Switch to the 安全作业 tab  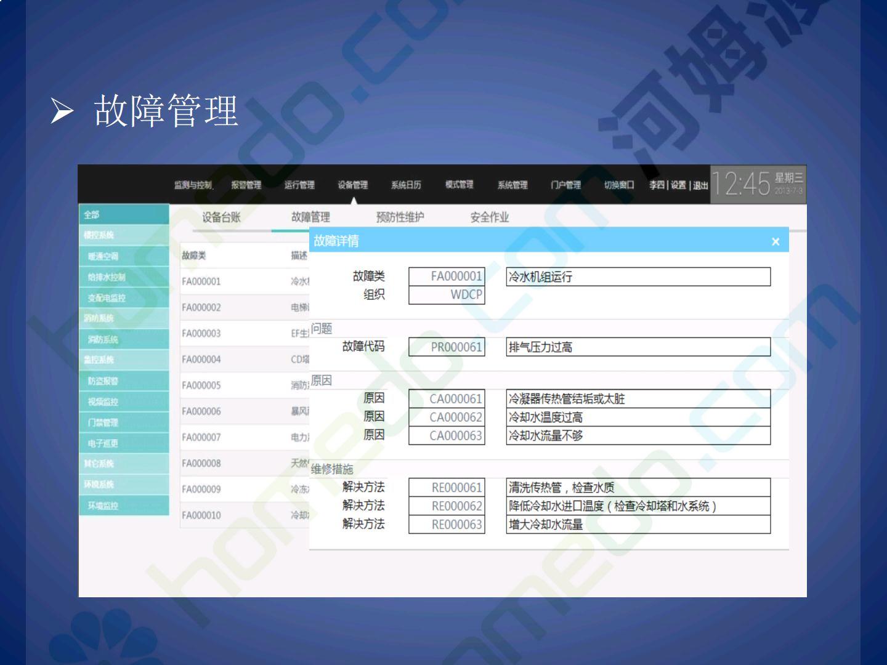489,217
